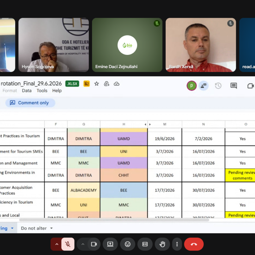Click the meeting camera icon in Sheets

[x=251, y=86]
